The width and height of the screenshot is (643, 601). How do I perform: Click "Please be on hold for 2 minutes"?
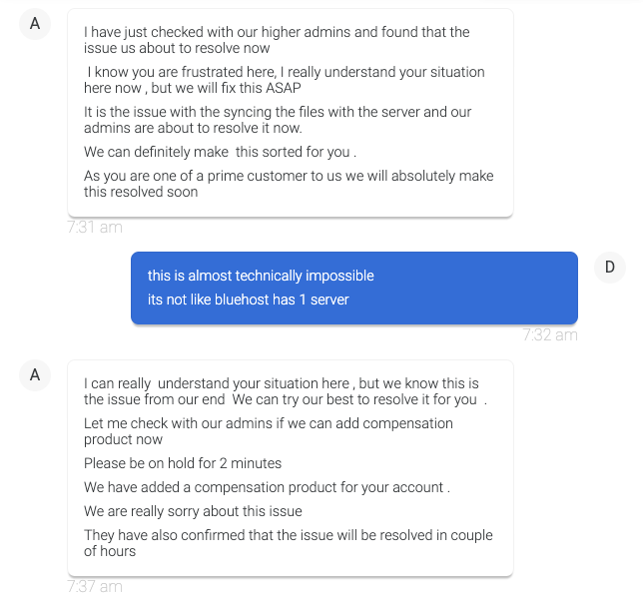click(x=183, y=463)
